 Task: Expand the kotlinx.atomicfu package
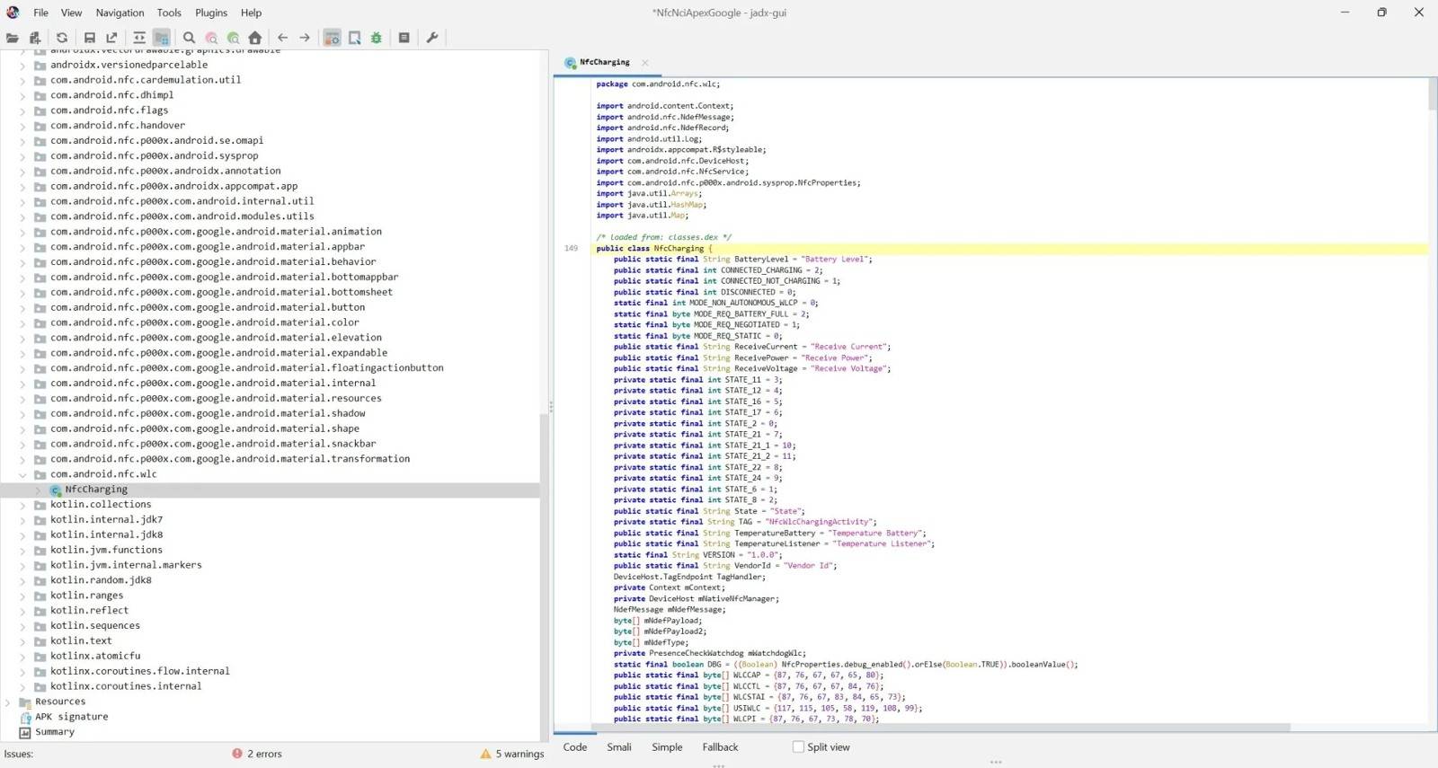point(22,656)
